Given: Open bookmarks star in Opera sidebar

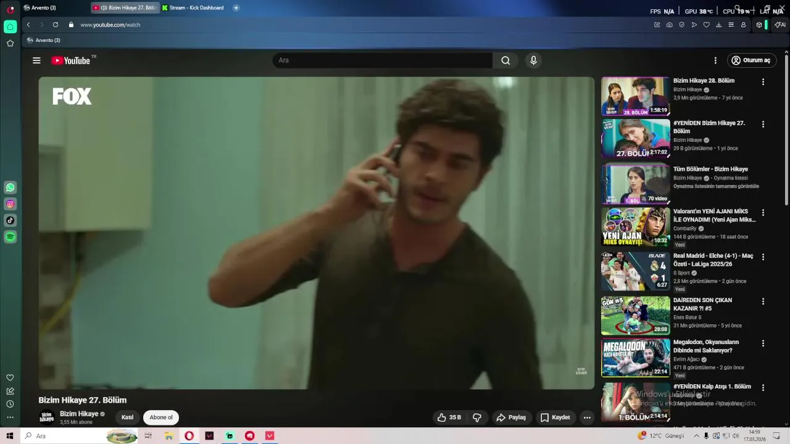Looking at the screenshot, I should pos(10,43).
